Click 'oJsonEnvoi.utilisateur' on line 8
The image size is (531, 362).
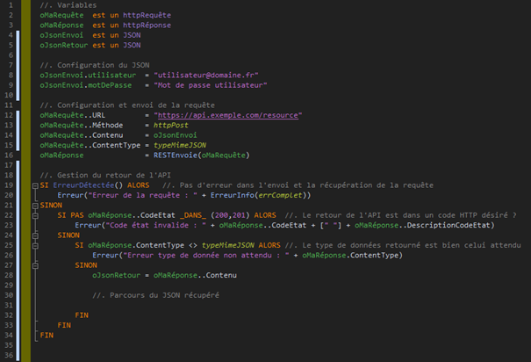coord(88,76)
